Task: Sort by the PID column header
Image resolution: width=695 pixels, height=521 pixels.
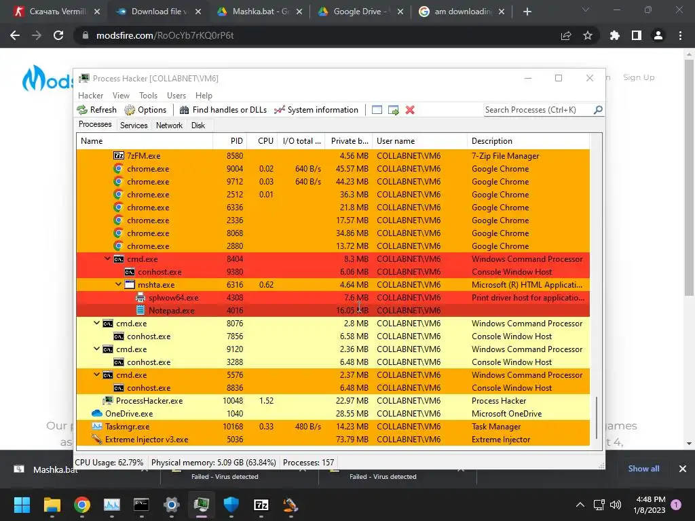Action: pyautogui.click(x=230, y=141)
